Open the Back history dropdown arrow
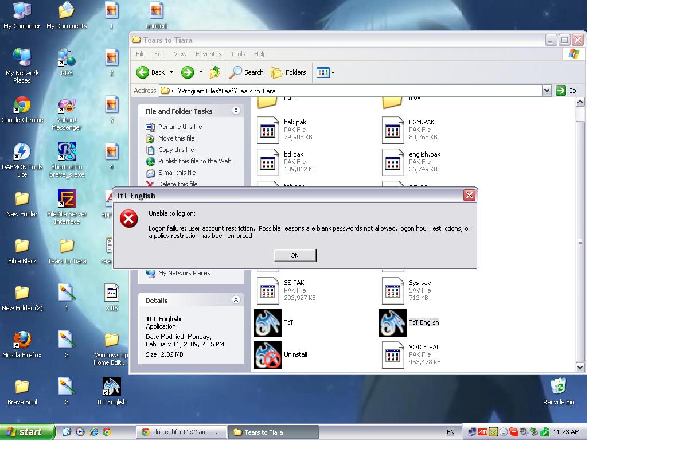 172,72
